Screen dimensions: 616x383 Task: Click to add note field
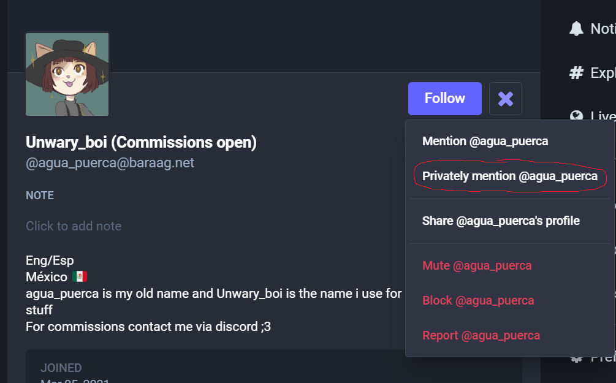(74, 226)
